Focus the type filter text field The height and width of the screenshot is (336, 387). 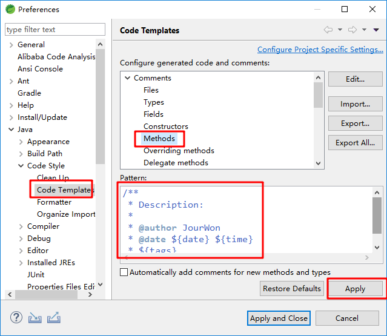(x=55, y=30)
